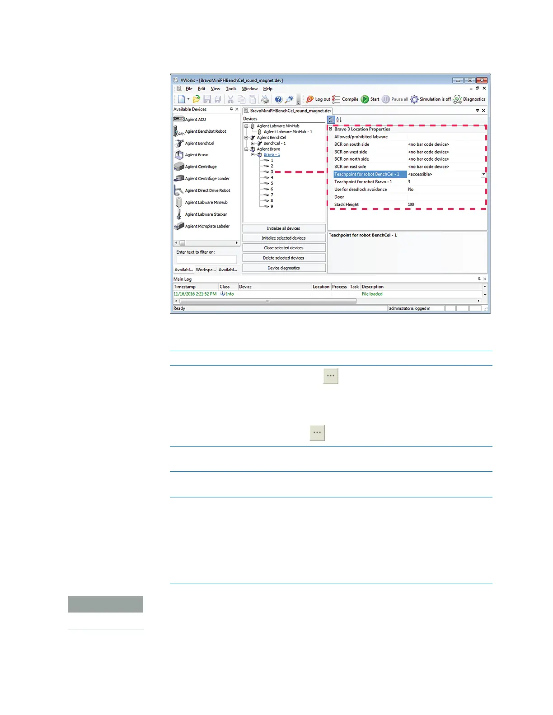Select the Agilent Centrifuge Loader device
Screen dimensions: 553x715
(x=202, y=178)
